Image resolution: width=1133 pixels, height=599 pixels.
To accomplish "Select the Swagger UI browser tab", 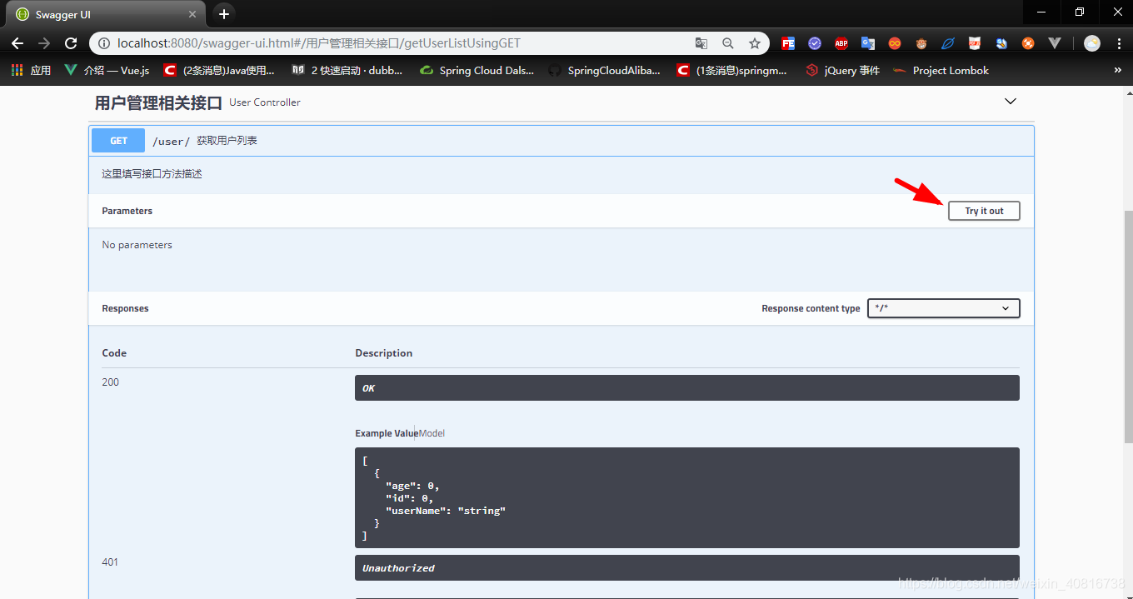I will point(105,15).
